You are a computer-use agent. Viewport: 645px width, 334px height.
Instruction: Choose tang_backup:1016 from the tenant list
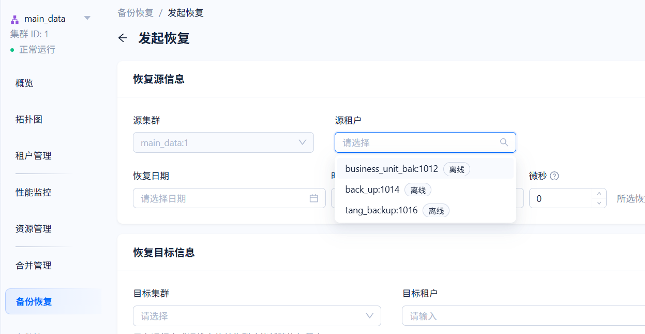(x=381, y=210)
